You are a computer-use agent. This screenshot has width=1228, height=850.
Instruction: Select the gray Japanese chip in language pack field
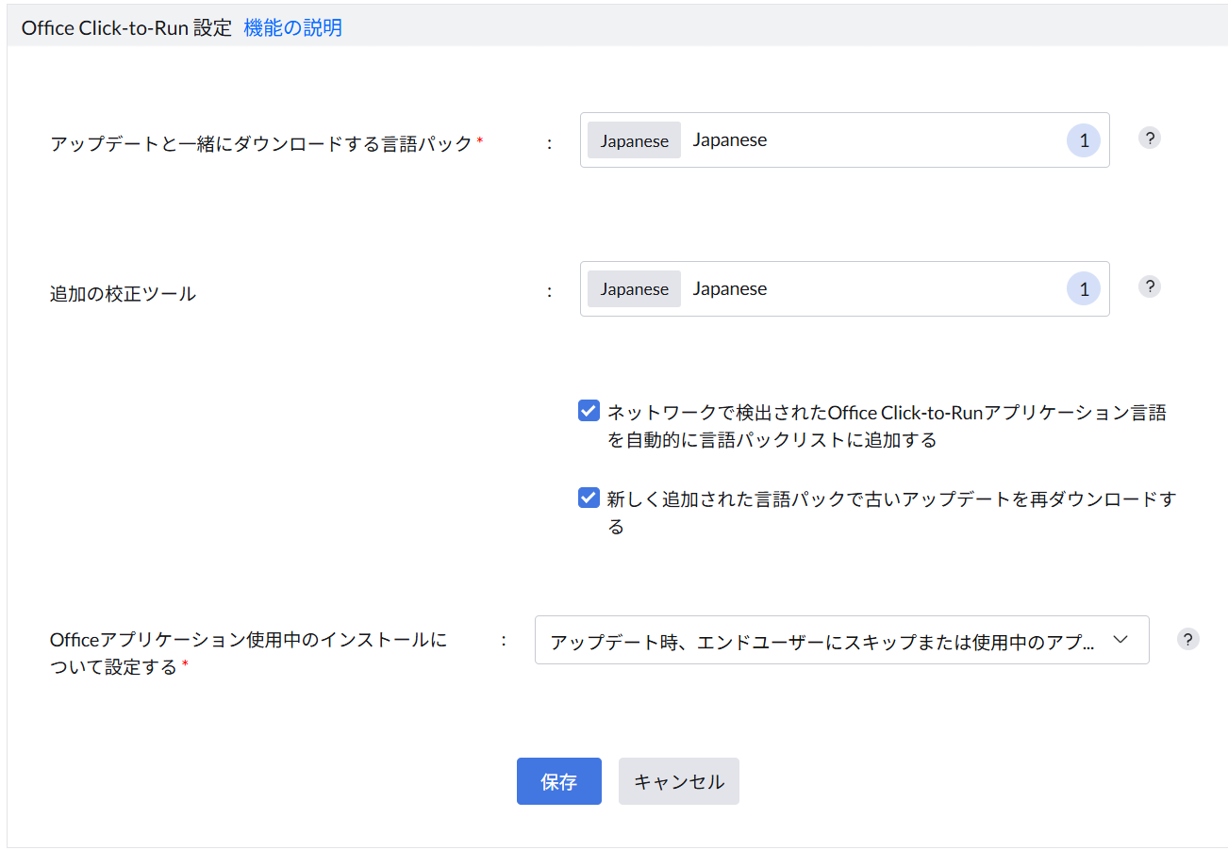634,140
